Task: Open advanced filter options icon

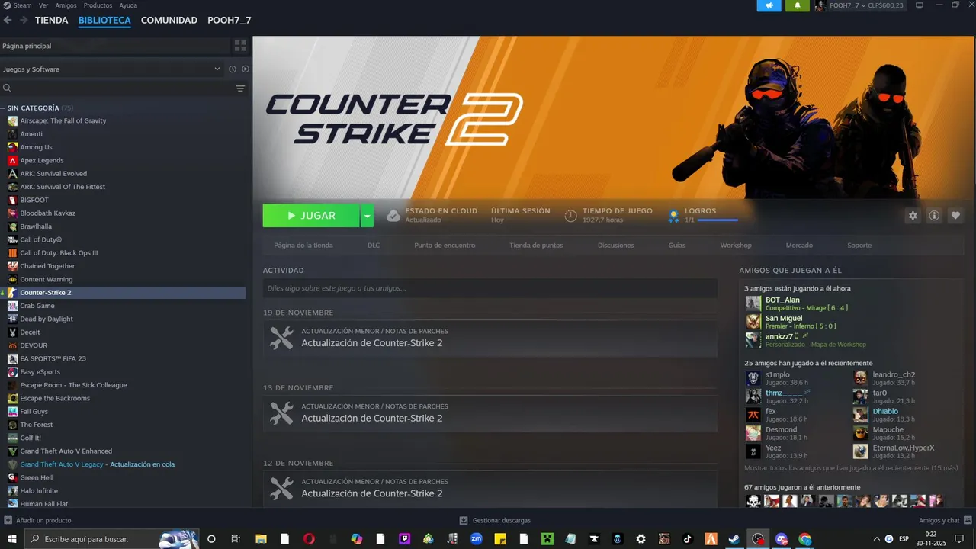Action: coord(240,88)
